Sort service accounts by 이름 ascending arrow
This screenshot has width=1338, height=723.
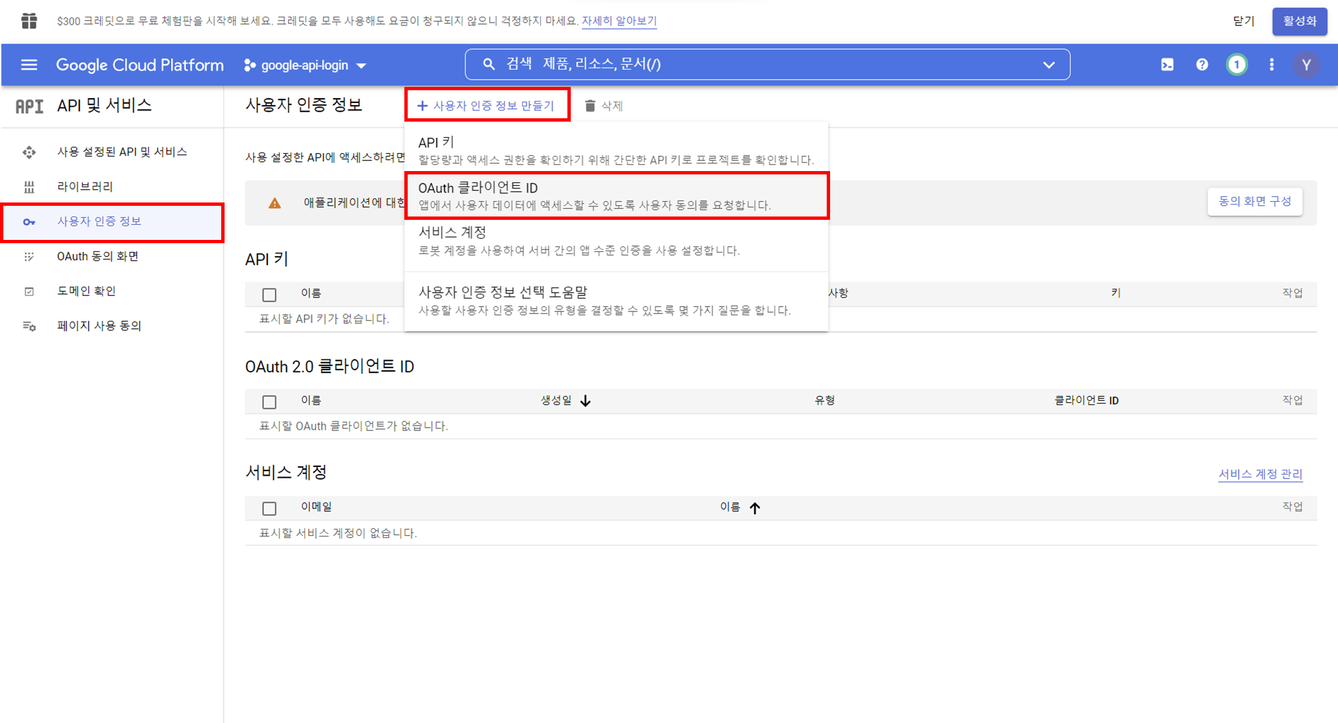pos(755,508)
